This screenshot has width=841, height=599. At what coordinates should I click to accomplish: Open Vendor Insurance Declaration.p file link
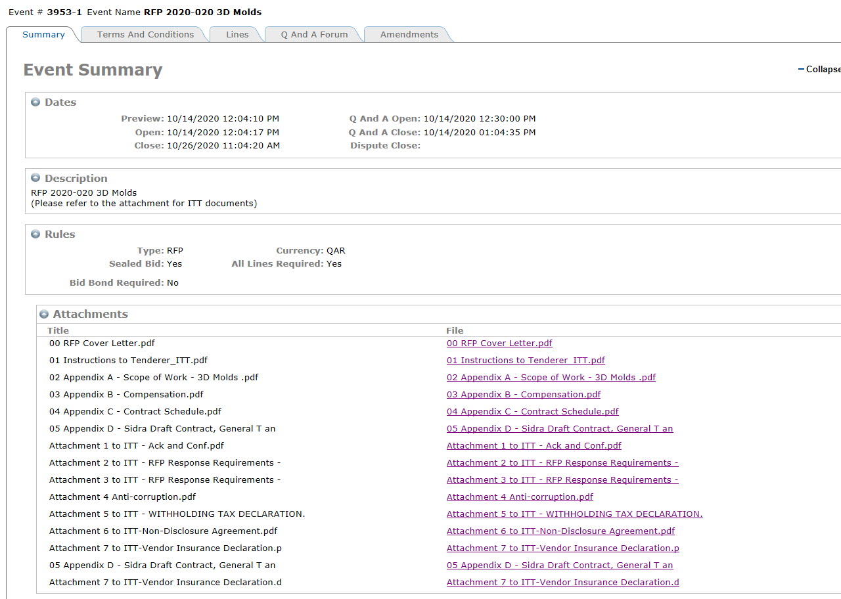coord(563,548)
